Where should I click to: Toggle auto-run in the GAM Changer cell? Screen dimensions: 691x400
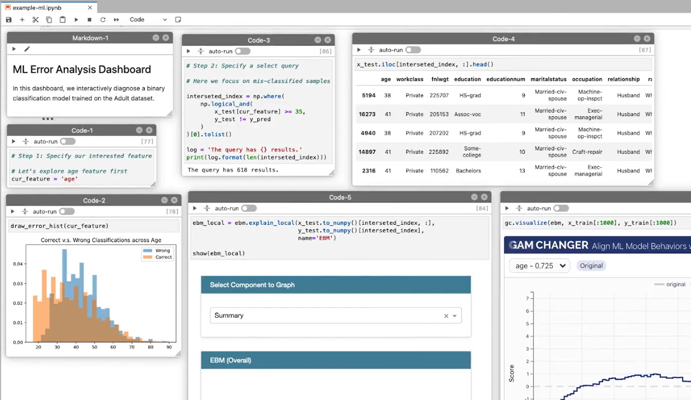click(561, 208)
